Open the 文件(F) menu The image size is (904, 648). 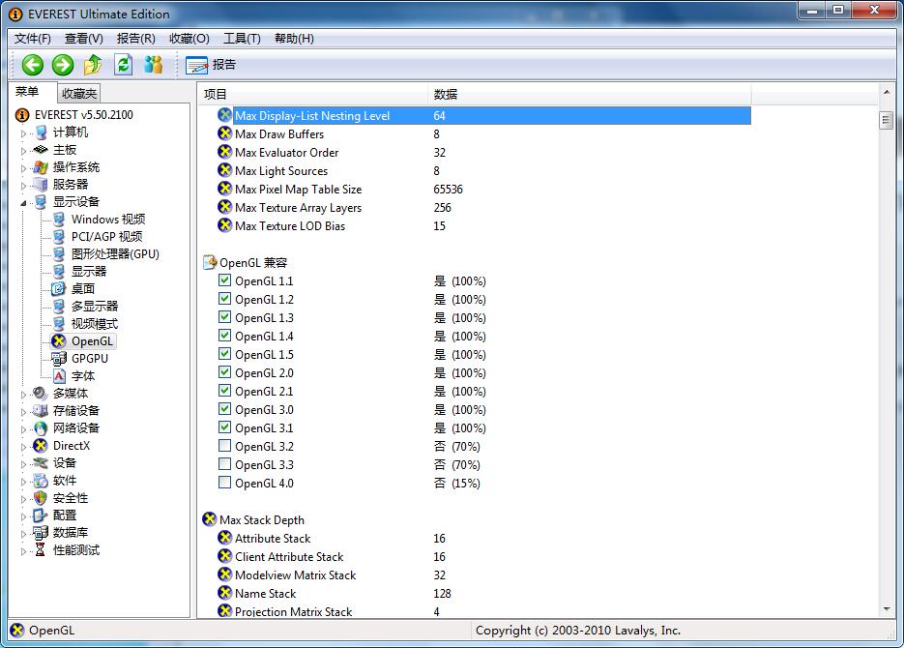coord(32,39)
